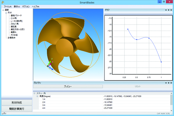This screenshot has height=116, width=174.
Task: Select 基礎パラメータ in the tree
Action: 16,16
